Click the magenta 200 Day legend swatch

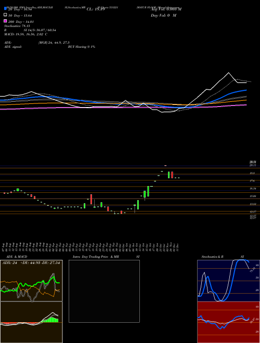tap(6, 21)
